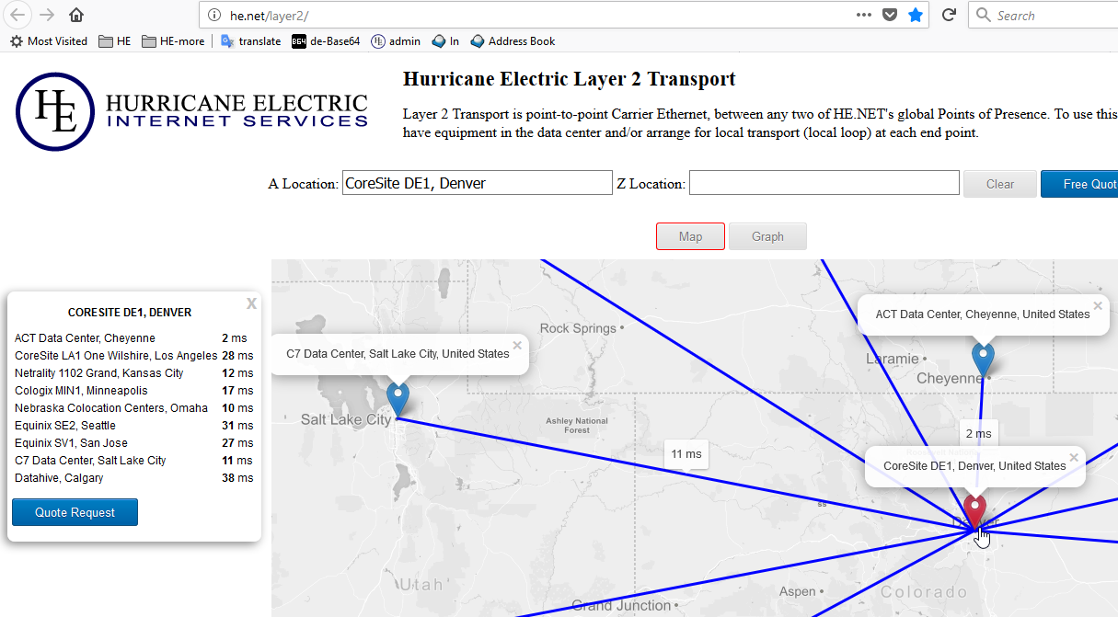Select Netrality 1102 Grand, Kansas City row
The width and height of the screenshot is (1118, 617).
click(133, 373)
